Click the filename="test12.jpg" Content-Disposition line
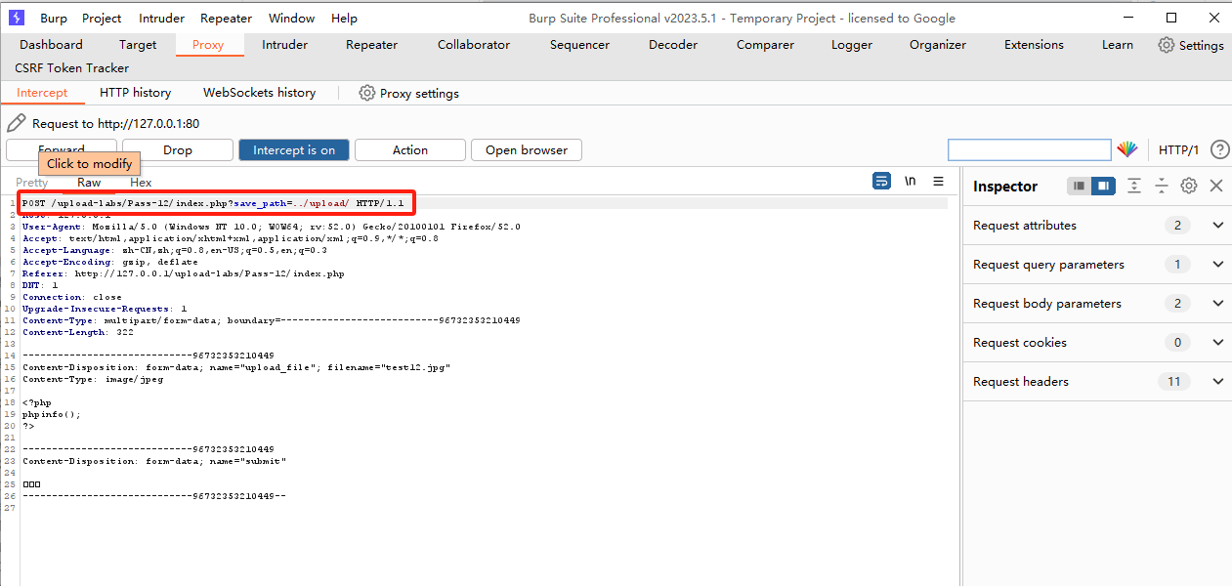 pos(236,367)
